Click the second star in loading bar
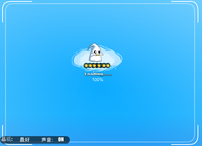Viewport: 202px width, 146px height. point(90,66)
